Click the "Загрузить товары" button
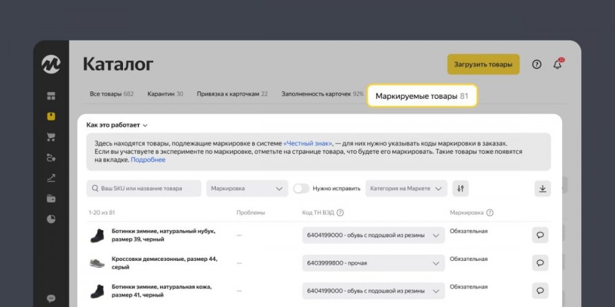 tap(483, 64)
